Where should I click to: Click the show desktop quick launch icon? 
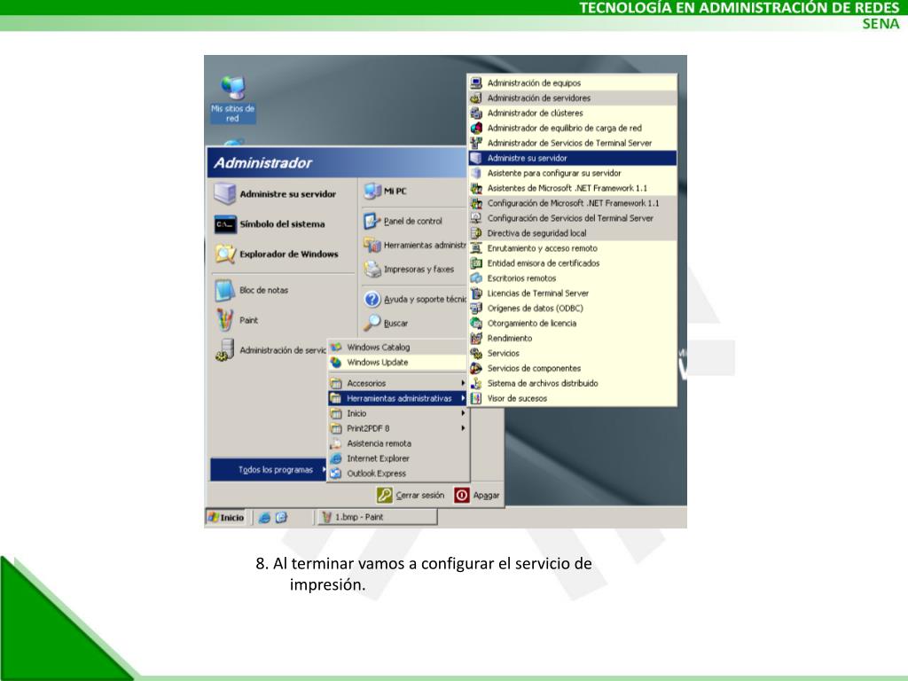(281, 517)
